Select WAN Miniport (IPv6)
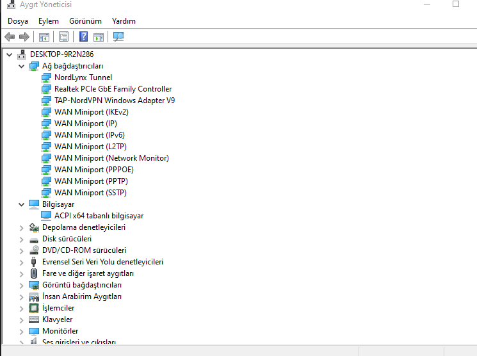The image size is (477, 356). (90, 135)
